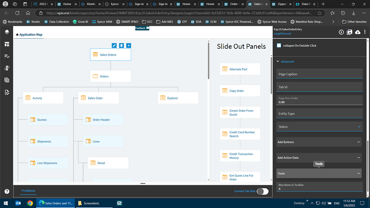Click the Page Caption input field
This screenshot has width=370, height=208.
pos(319,74)
